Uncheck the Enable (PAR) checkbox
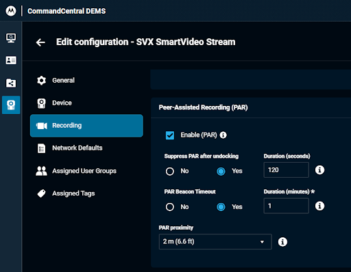351x272 pixels. tap(170, 135)
